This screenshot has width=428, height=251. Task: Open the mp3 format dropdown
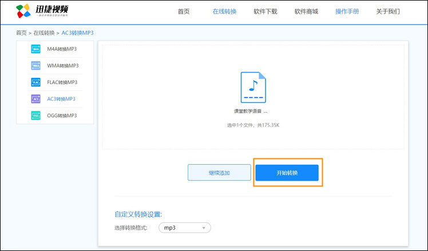coord(185,228)
